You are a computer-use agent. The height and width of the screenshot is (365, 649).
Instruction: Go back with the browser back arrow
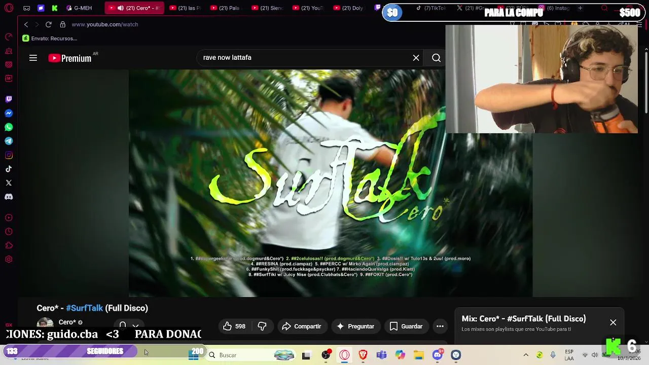coord(26,24)
